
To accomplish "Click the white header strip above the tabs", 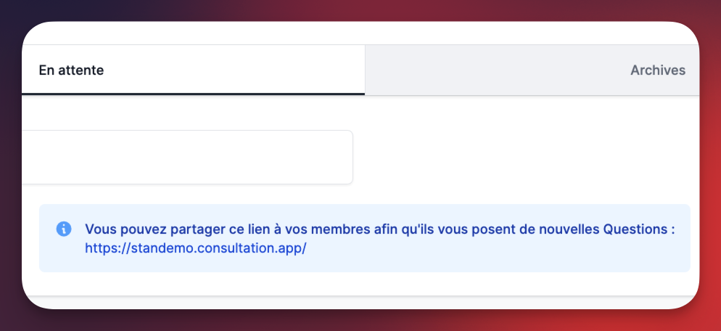I will 363,33.
